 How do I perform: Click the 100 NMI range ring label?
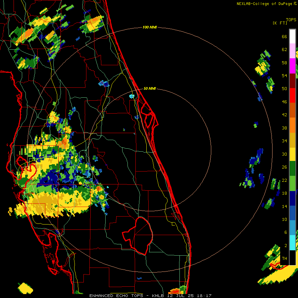pos(150,27)
